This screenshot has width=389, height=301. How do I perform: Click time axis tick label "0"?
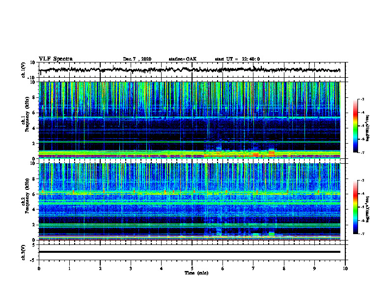[39, 269]
